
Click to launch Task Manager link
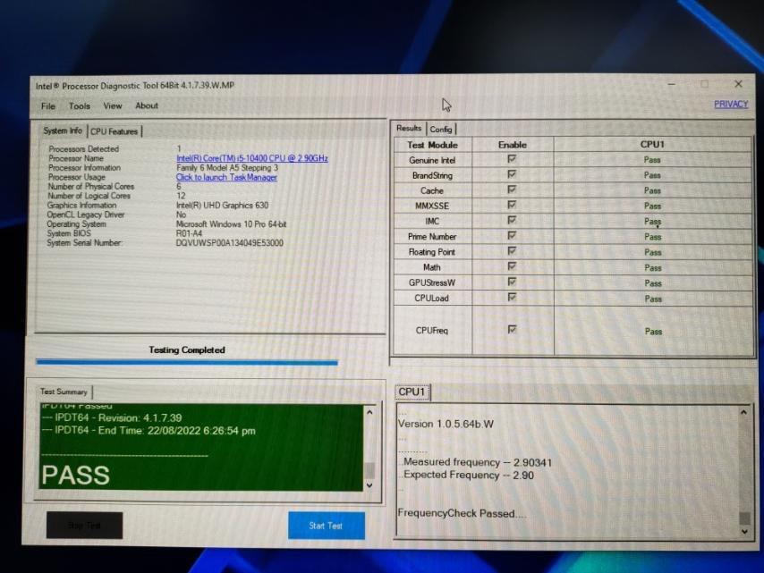[226, 177]
